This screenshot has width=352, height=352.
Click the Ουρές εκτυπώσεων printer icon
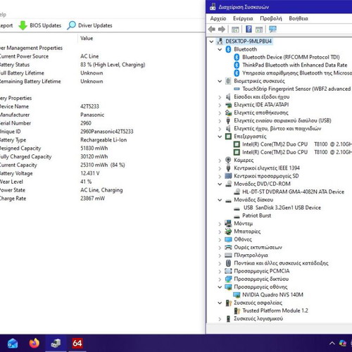coord(228,247)
